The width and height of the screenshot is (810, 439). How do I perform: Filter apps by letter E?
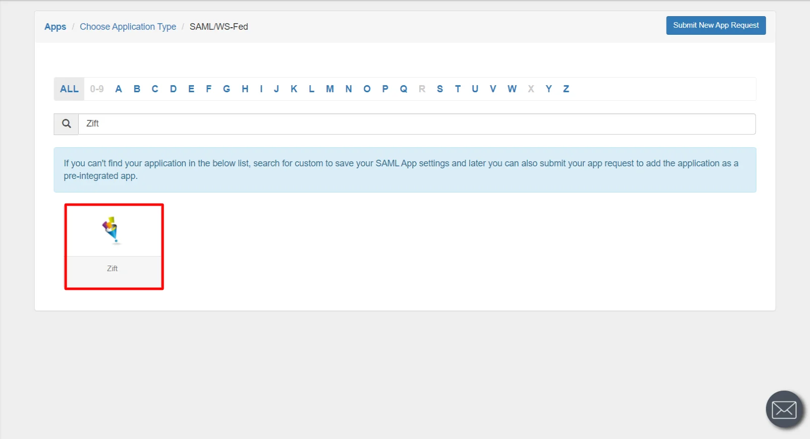pyautogui.click(x=191, y=89)
